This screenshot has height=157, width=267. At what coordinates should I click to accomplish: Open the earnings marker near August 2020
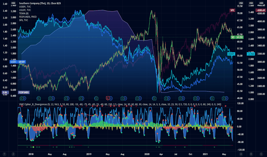tap(180, 98)
